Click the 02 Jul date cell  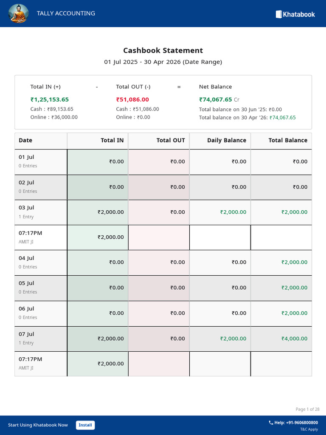pos(41,187)
